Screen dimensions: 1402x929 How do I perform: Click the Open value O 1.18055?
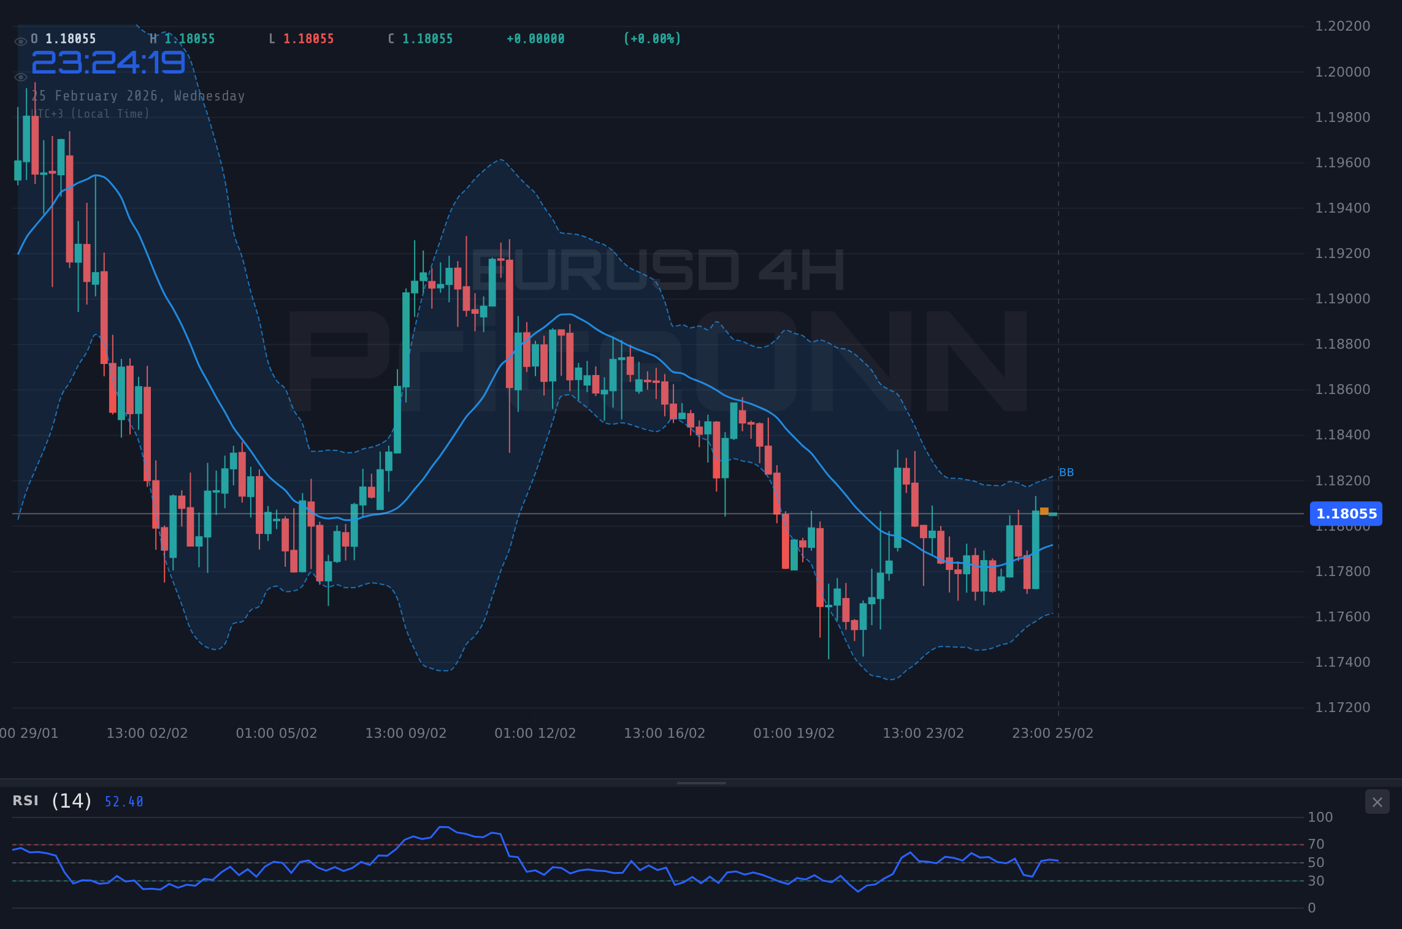[x=62, y=38]
